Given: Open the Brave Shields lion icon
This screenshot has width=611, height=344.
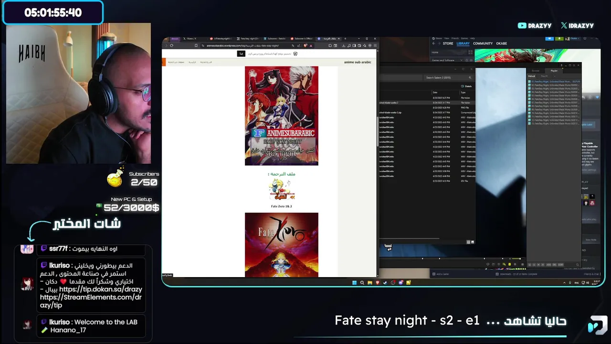Looking at the screenshot, I should click(x=305, y=45).
